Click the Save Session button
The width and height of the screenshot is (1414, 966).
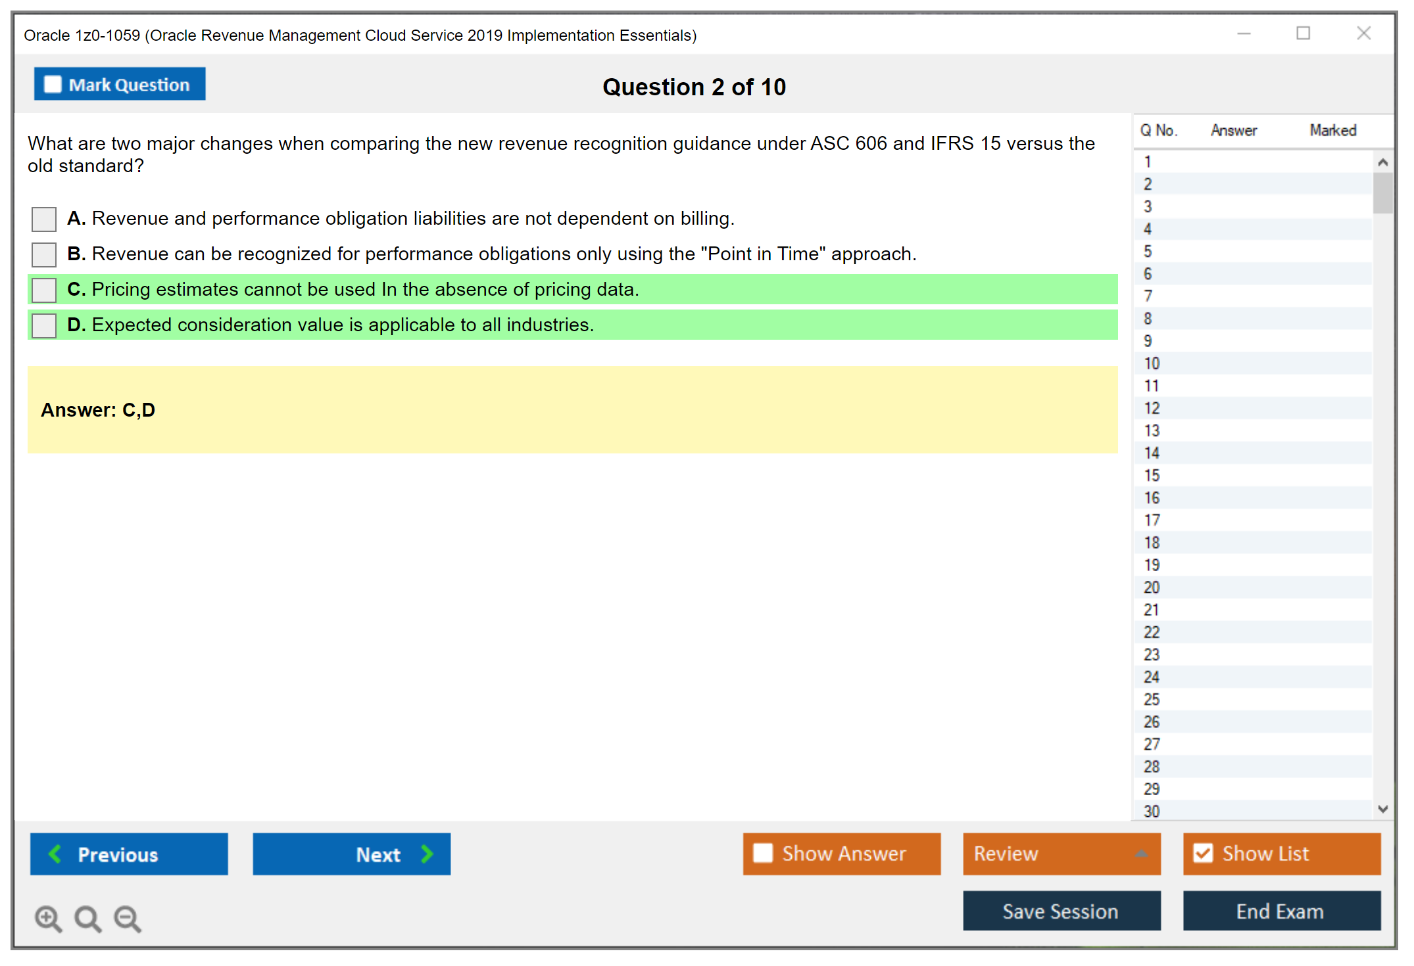1061,911
